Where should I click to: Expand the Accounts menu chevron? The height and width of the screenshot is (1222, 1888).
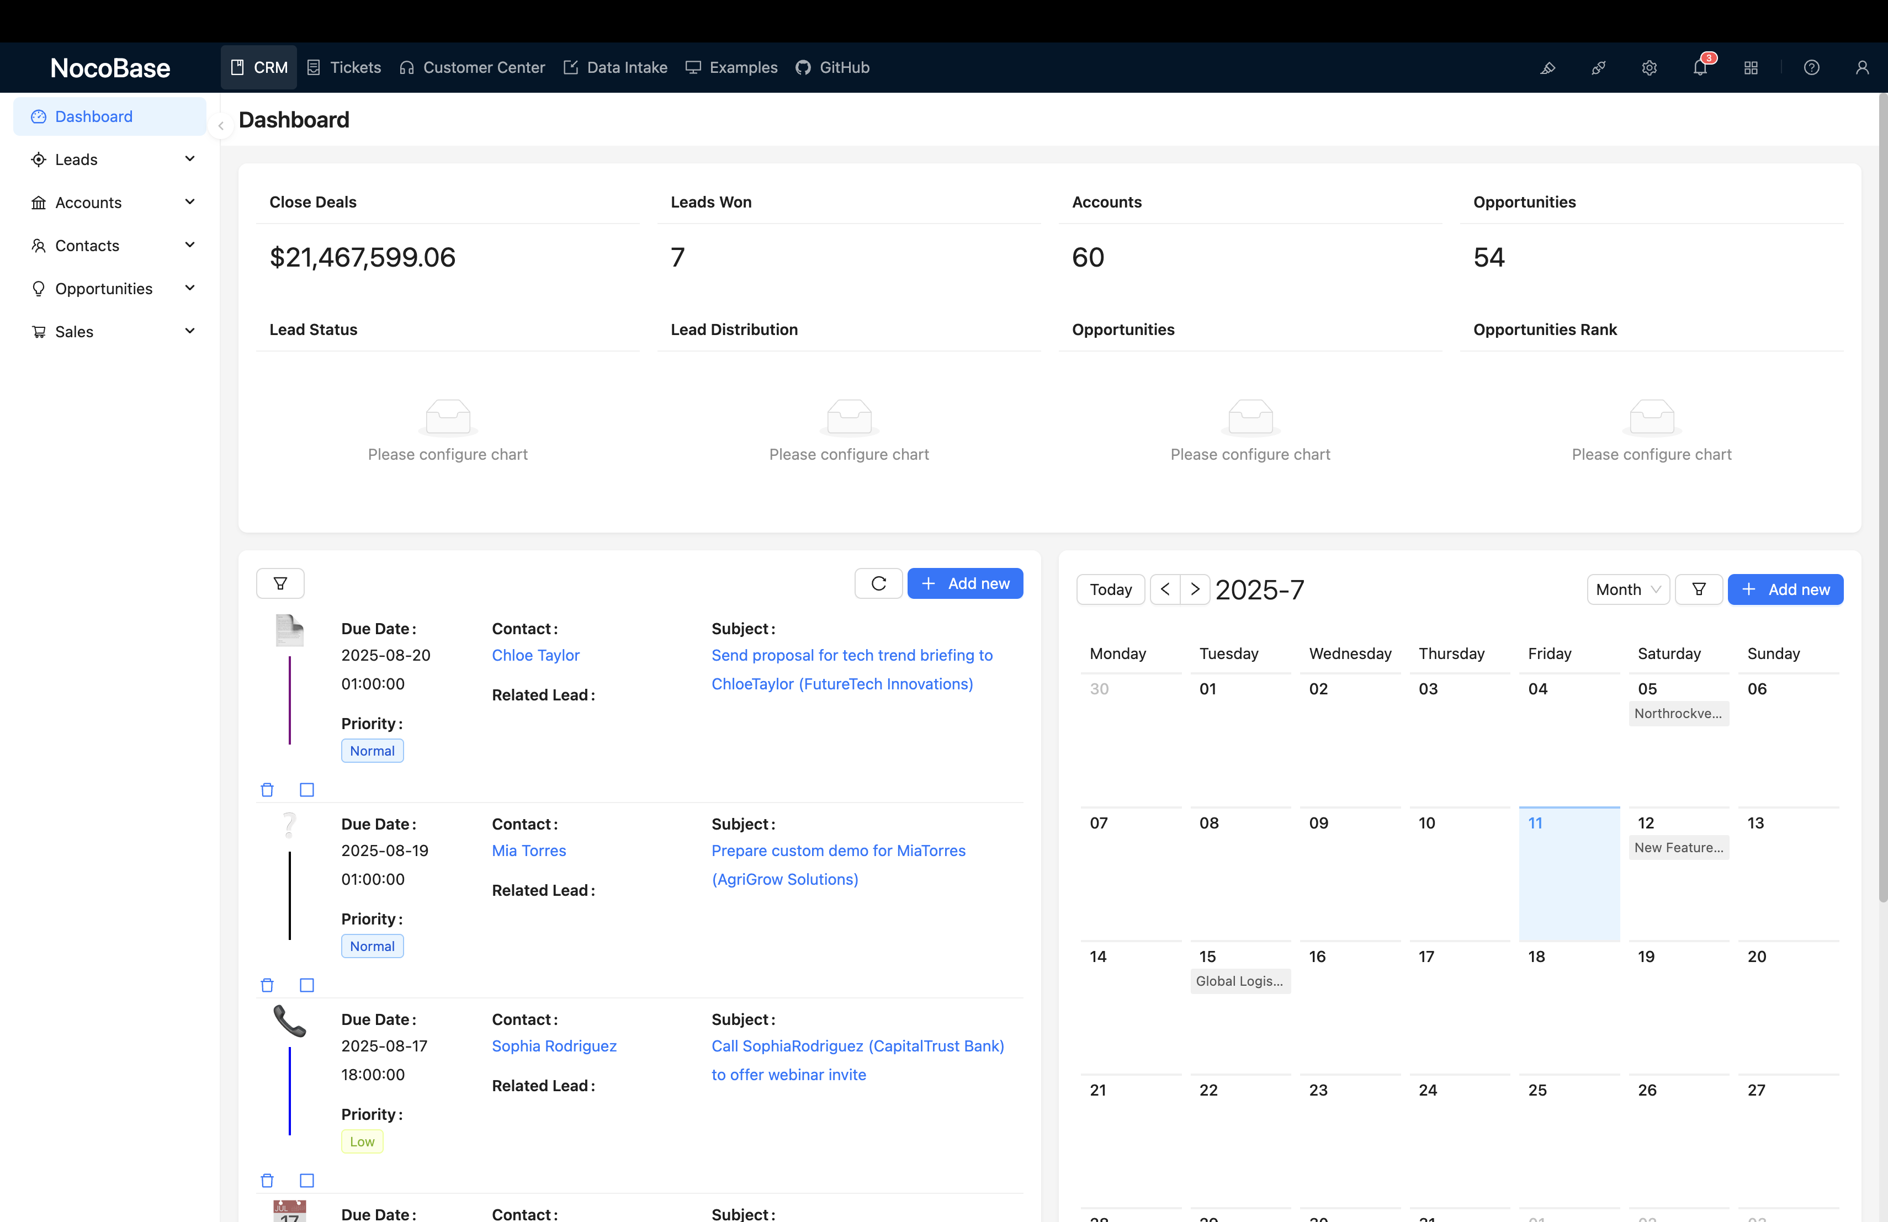click(189, 201)
